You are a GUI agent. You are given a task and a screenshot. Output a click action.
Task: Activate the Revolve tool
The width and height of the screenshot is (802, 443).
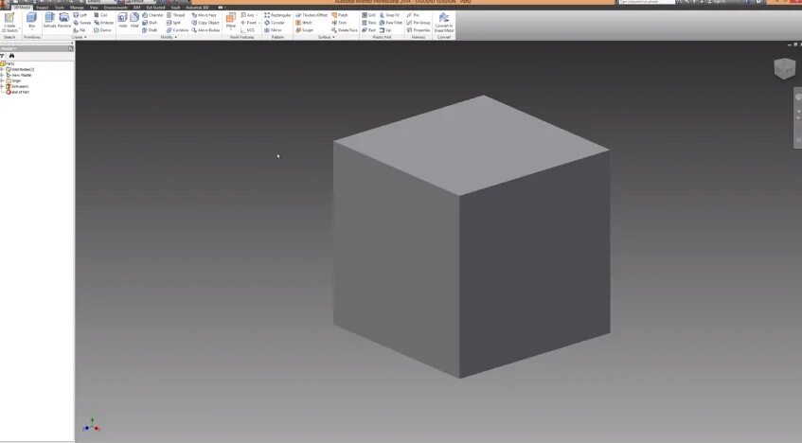pyautogui.click(x=64, y=21)
